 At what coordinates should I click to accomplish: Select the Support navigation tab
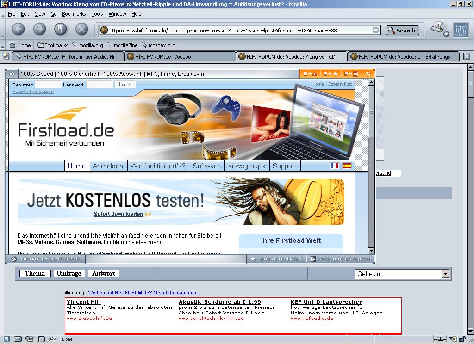285,166
